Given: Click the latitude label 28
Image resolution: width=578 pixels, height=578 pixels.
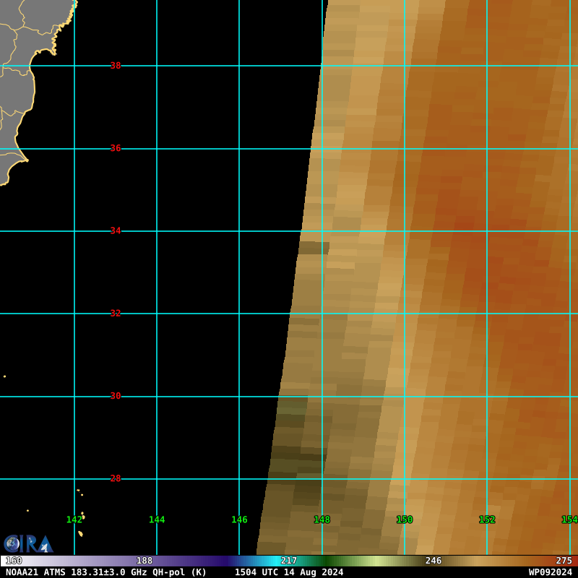Looking at the screenshot, I should [x=116, y=478].
